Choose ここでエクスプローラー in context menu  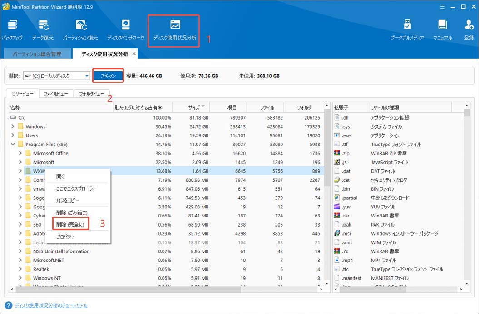pyautogui.click(x=78, y=188)
